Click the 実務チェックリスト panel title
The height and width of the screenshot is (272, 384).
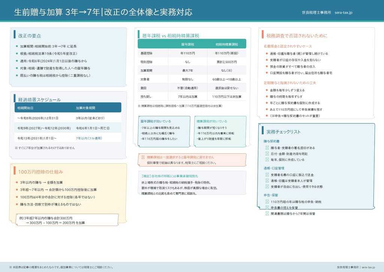pyautogui.click(x=283, y=132)
